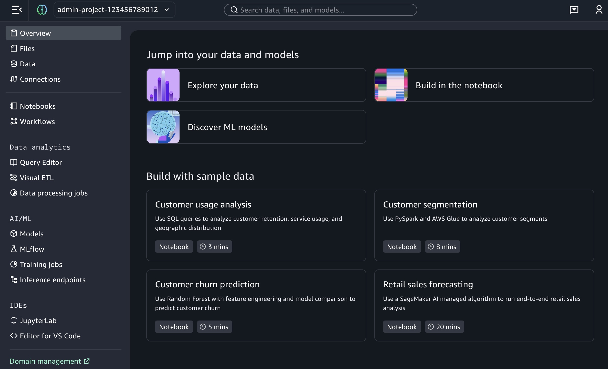
Task: Open the Discover ML models card
Action: (x=256, y=127)
